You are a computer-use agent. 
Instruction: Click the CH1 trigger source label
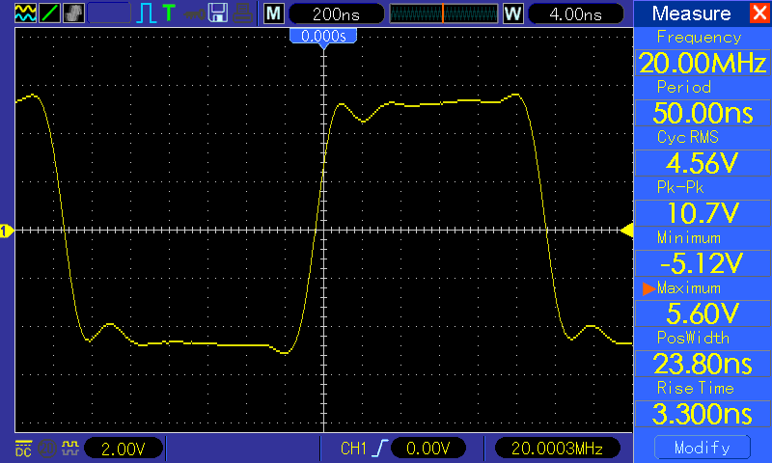353,449
